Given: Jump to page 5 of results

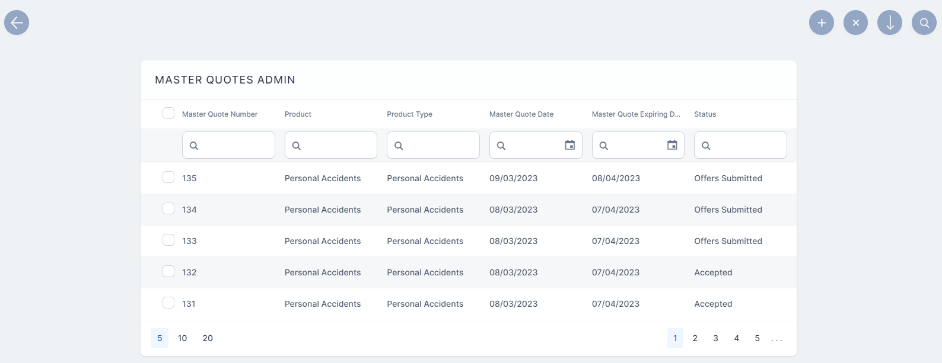Looking at the screenshot, I should click(757, 338).
